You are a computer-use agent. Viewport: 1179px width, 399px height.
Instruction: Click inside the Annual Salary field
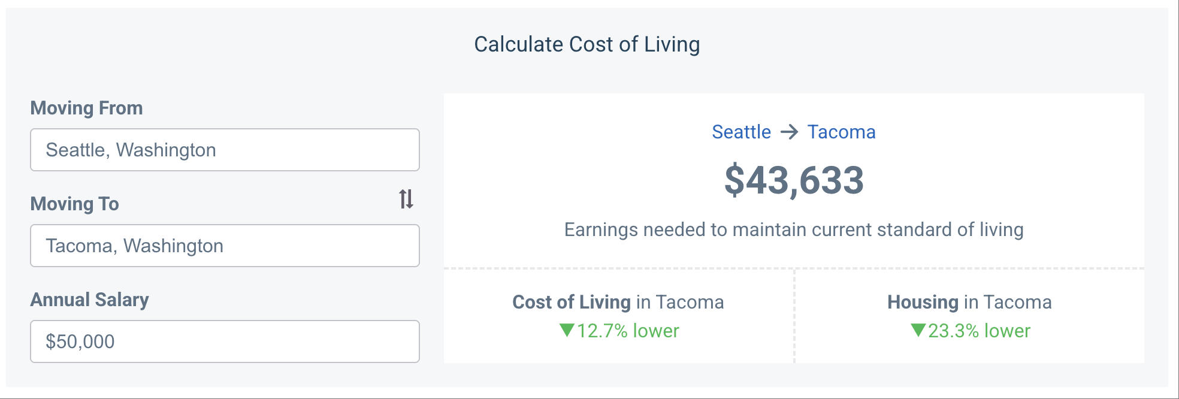click(225, 341)
